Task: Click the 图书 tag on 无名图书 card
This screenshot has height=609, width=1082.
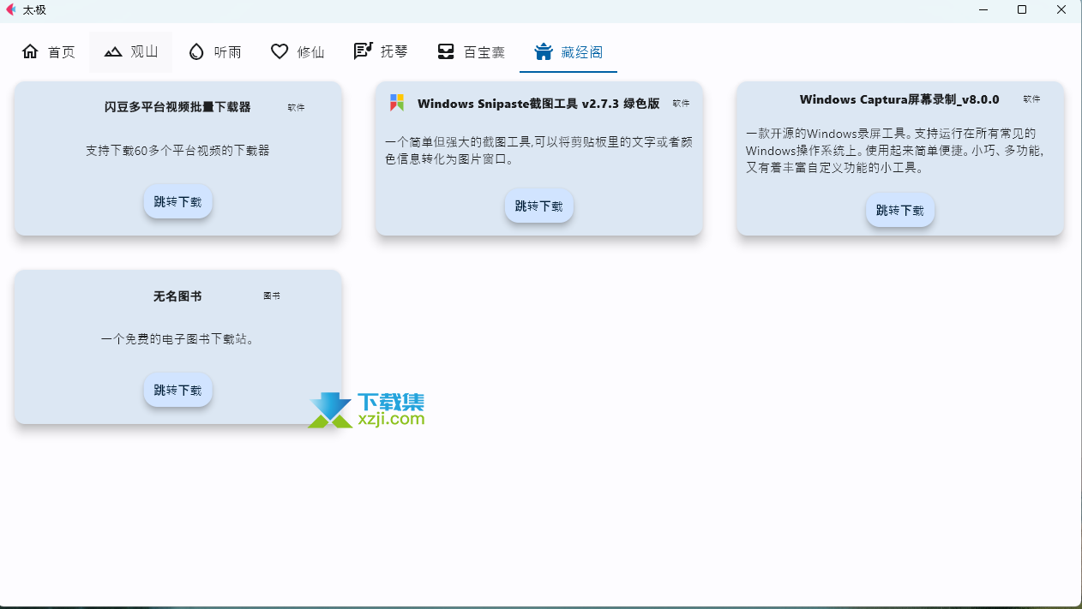Action: [272, 296]
